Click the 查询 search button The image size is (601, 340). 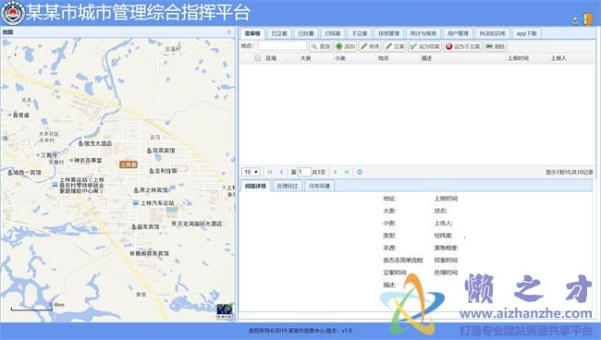tap(321, 46)
